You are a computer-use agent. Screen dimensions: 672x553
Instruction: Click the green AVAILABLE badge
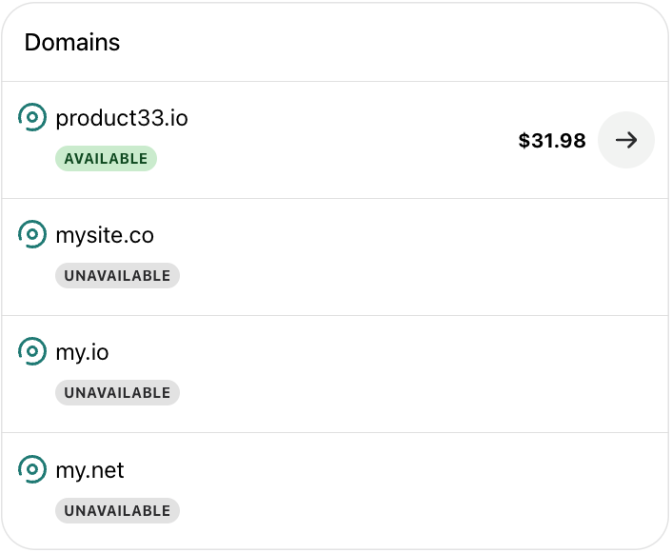[106, 159]
